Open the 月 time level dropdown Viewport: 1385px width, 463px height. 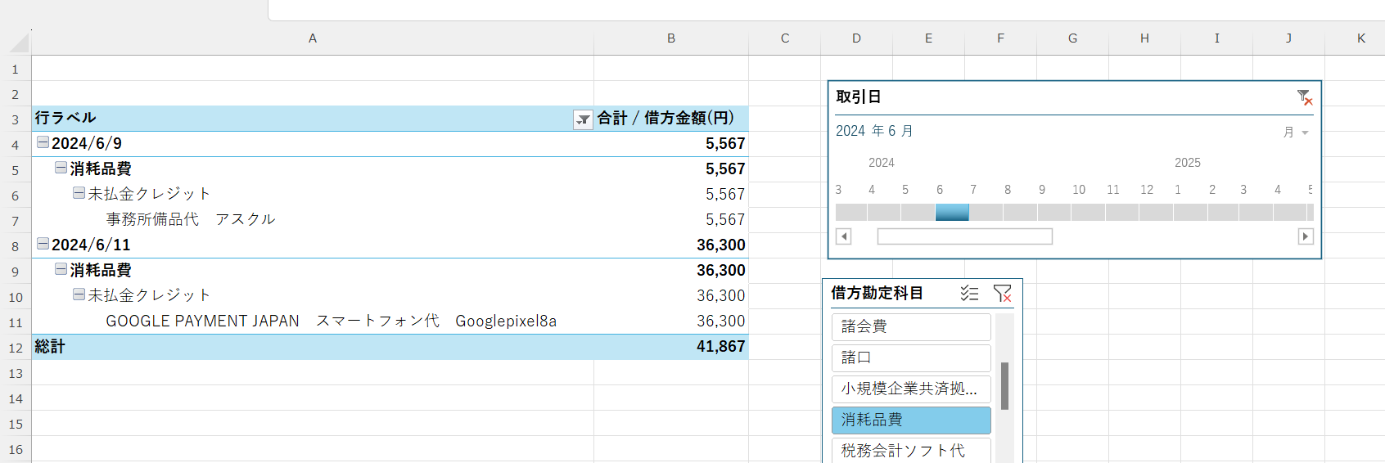1297,133
